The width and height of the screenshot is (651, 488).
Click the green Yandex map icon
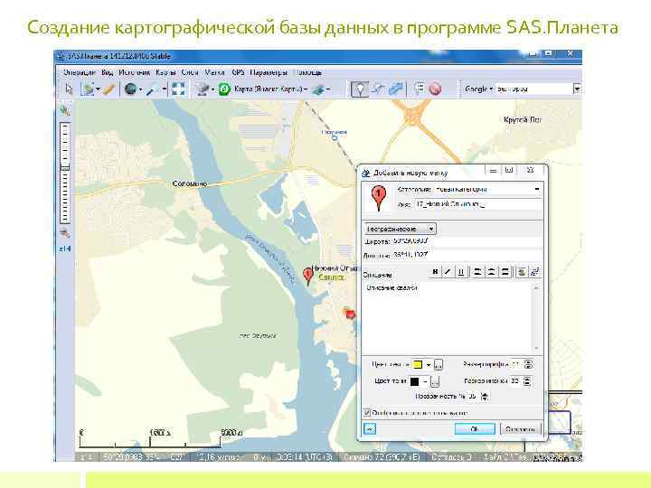pyautogui.click(x=224, y=89)
